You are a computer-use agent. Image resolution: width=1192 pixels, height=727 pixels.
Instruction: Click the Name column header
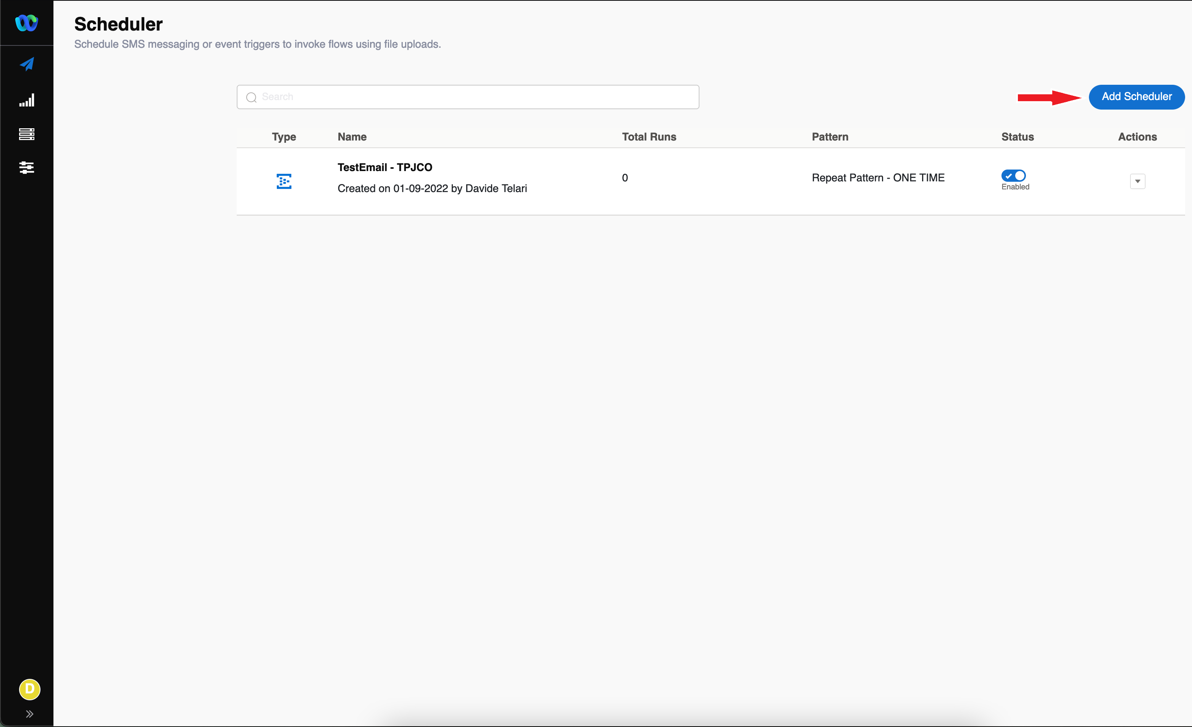click(x=352, y=137)
